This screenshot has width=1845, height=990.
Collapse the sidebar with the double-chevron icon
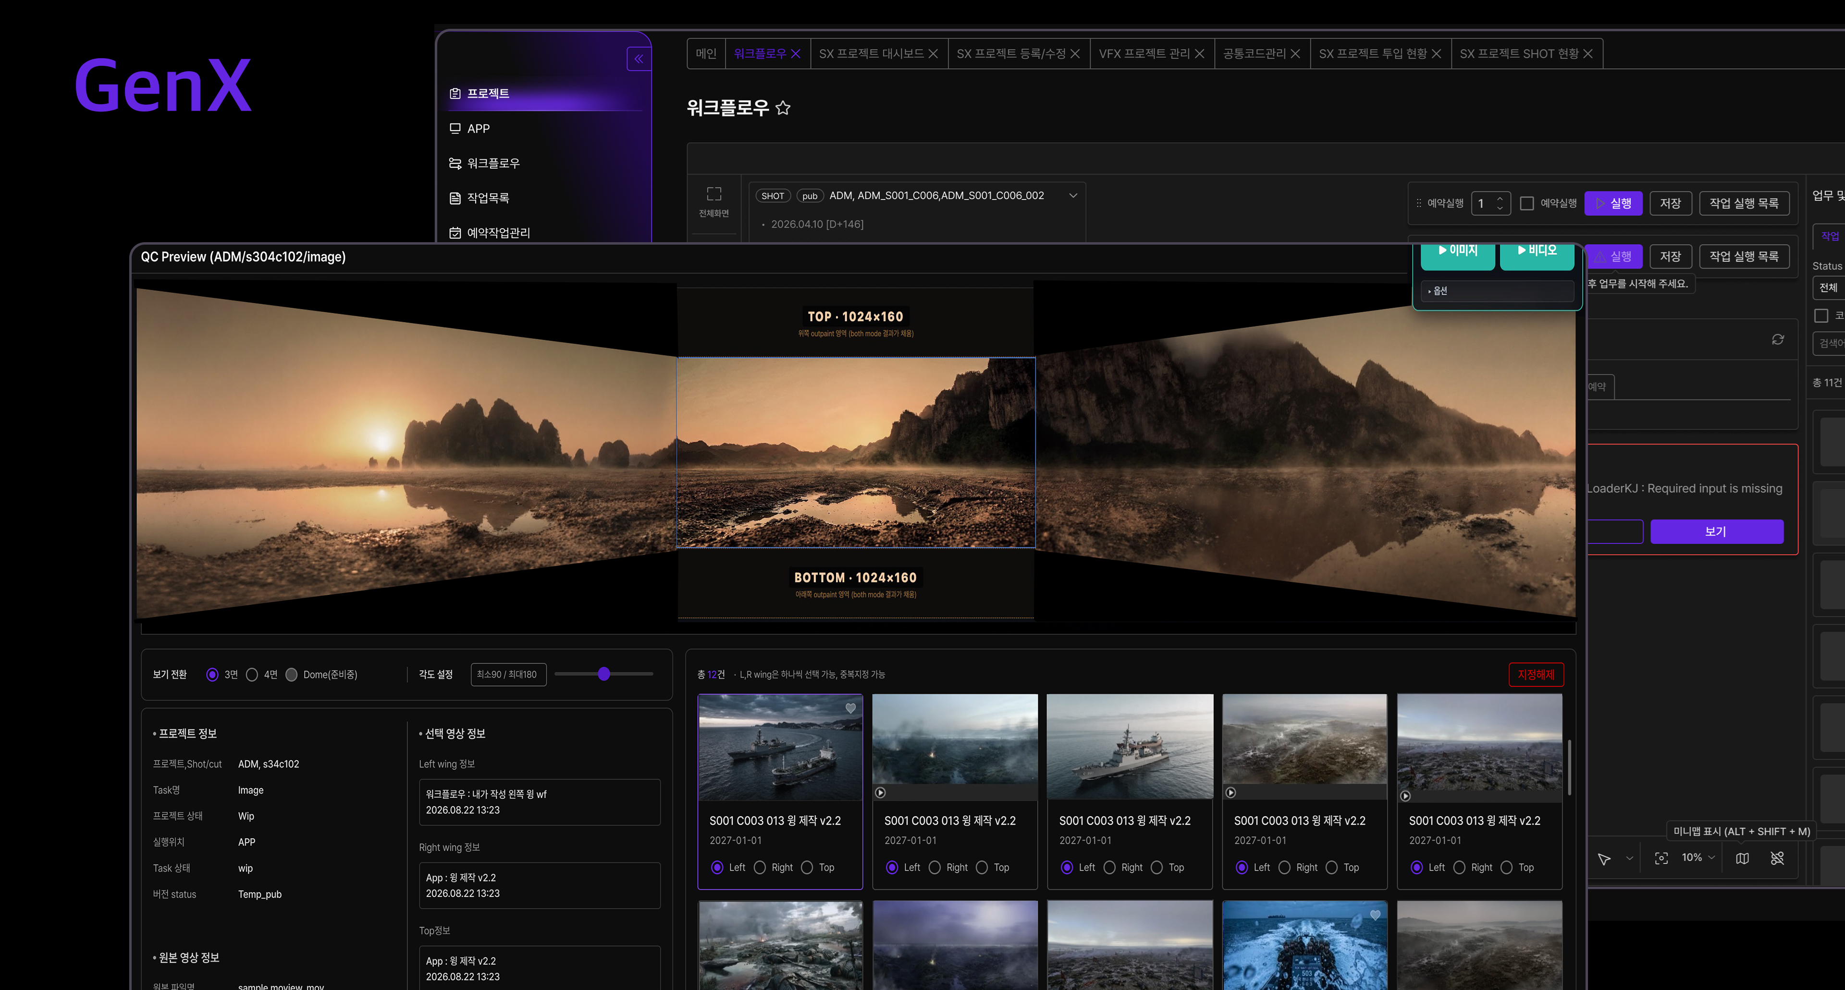pos(638,59)
